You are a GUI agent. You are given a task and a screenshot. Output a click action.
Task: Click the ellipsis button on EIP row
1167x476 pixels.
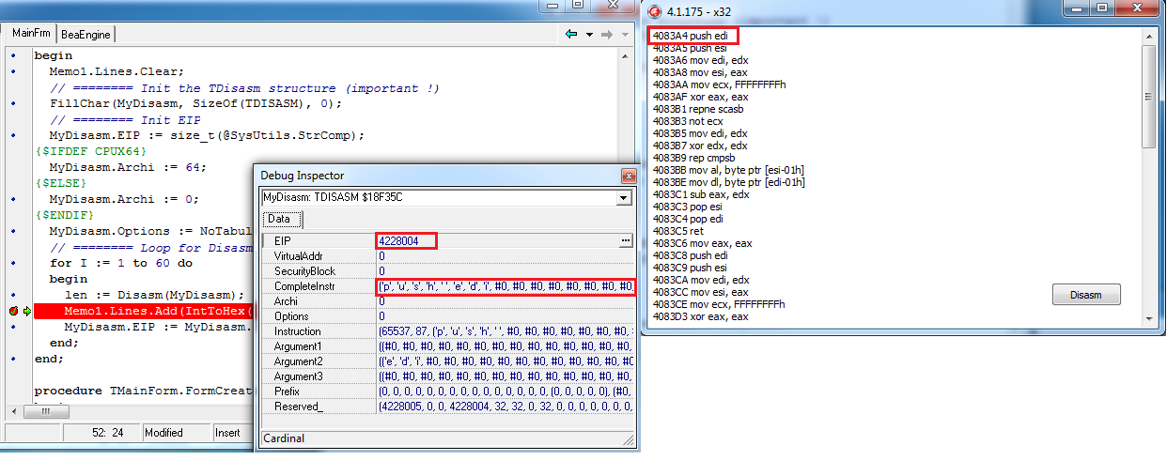[x=626, y=241]
